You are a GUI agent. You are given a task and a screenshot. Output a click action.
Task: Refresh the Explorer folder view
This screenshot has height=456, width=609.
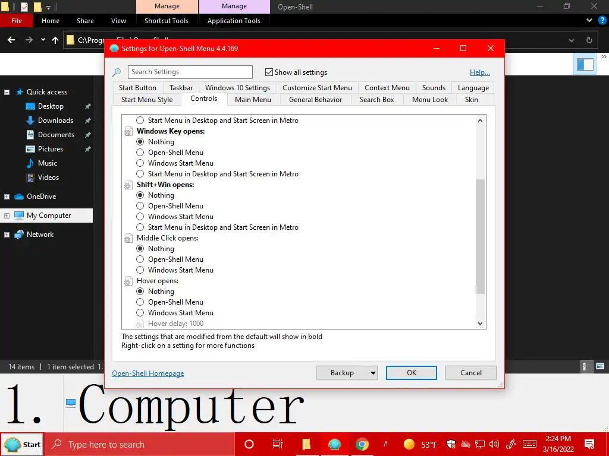point(589,40)
